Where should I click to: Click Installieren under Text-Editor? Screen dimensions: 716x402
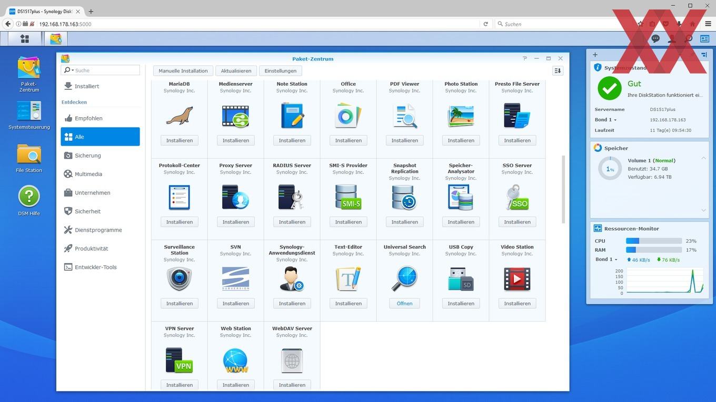point(348,303)
